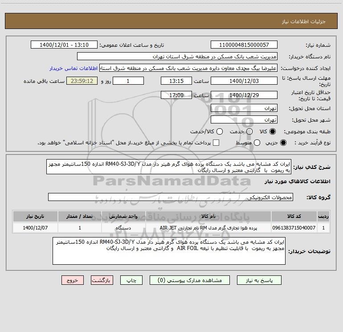Select the کالا radio button

tap(273, 131)
